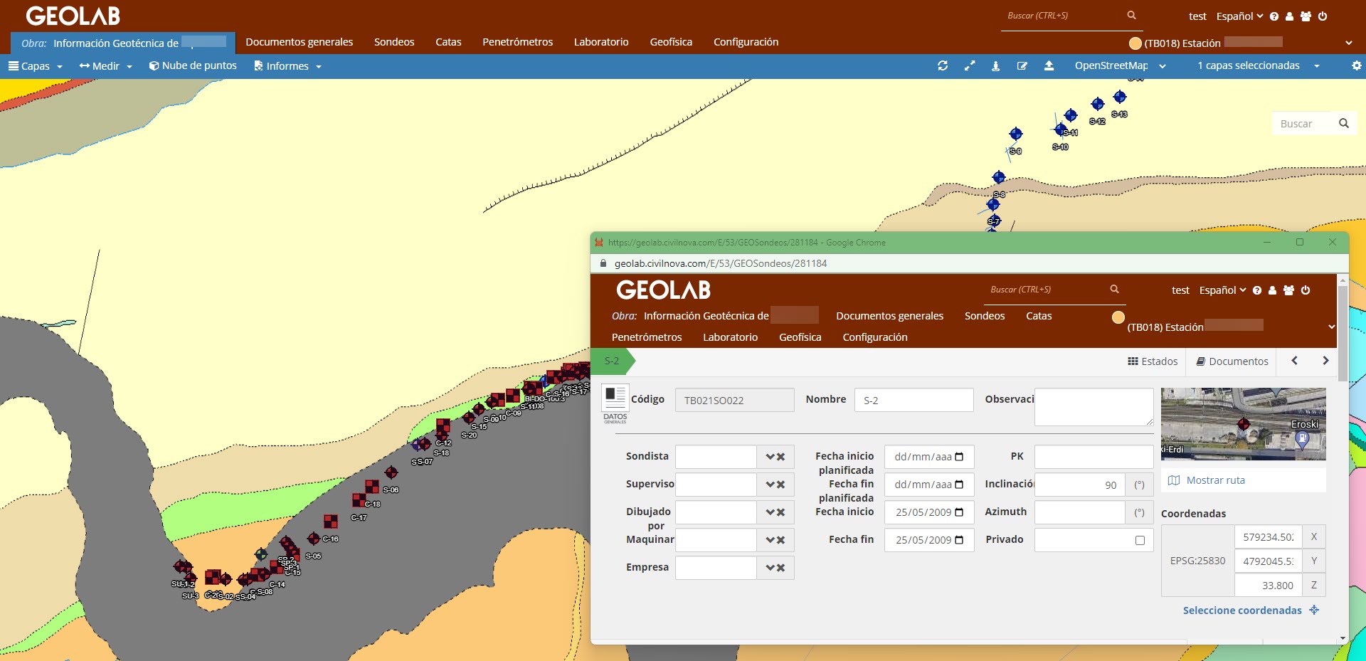Image resolution: width=1366 pixels, height=661 pixels.
Task: Click the Mostrar ruta link
Action: [1215, 480]
